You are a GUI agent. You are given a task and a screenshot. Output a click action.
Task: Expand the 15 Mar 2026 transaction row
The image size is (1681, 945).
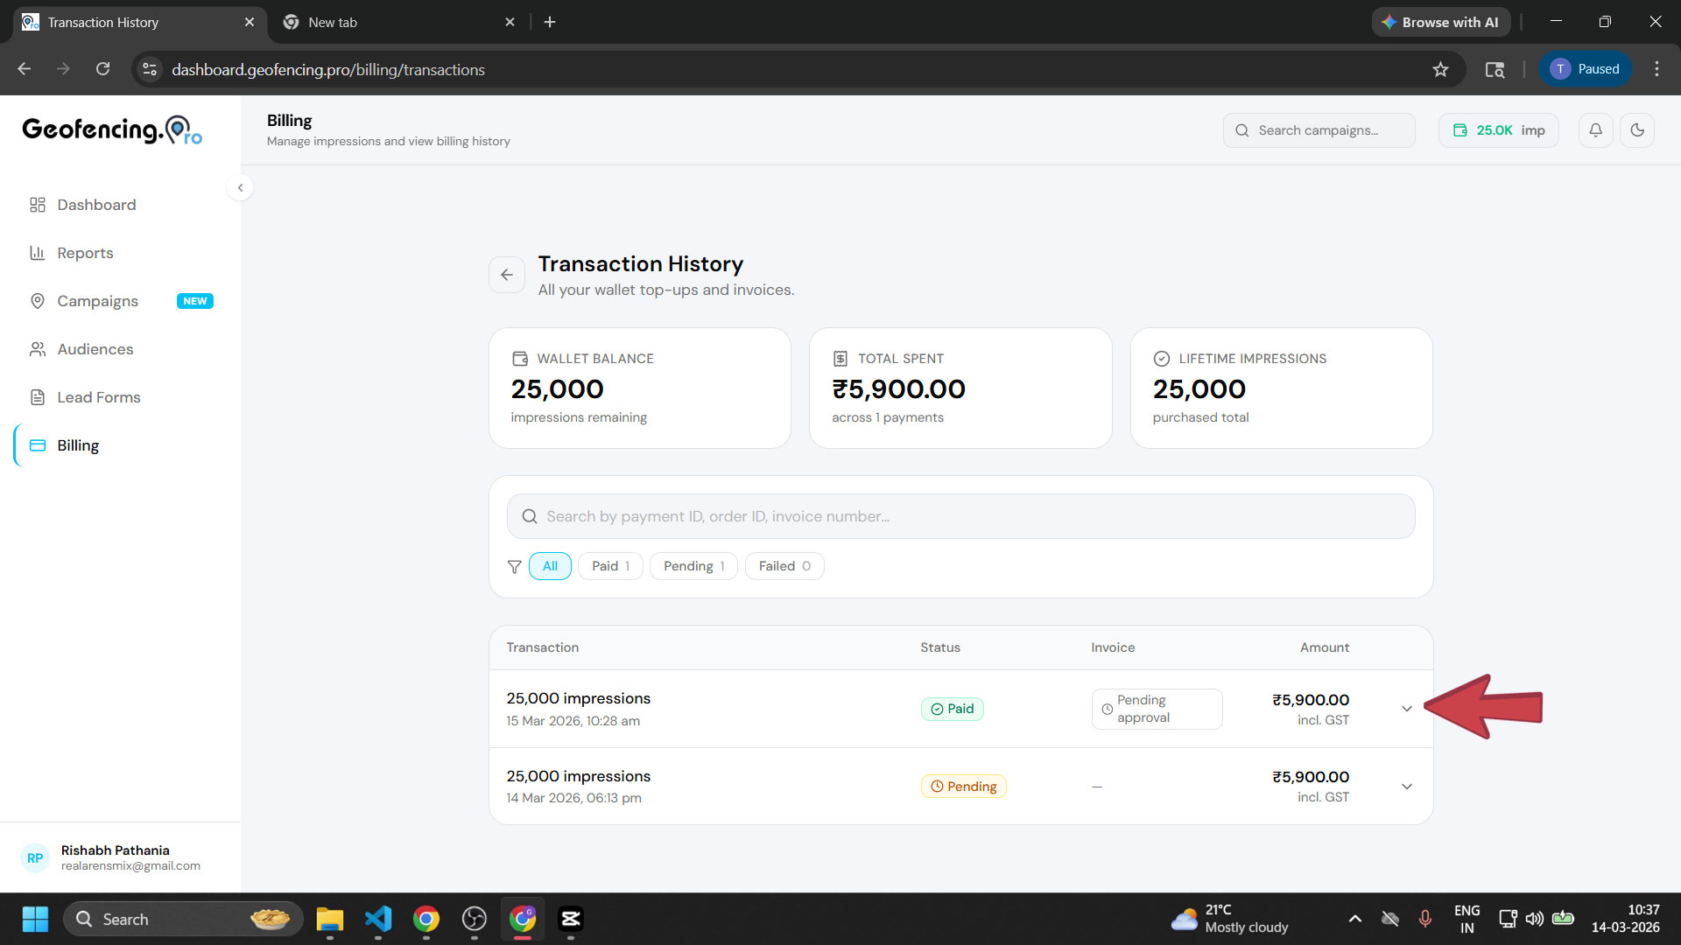(1406, 709)
